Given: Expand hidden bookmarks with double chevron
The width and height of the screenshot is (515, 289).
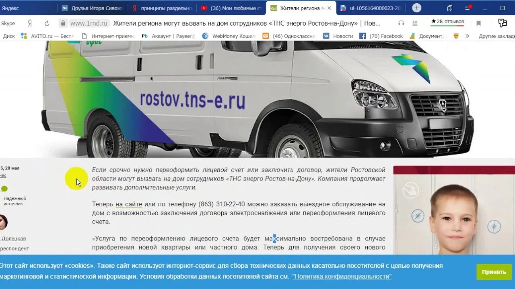Looking at the screenshot, I should coord(467,36).
